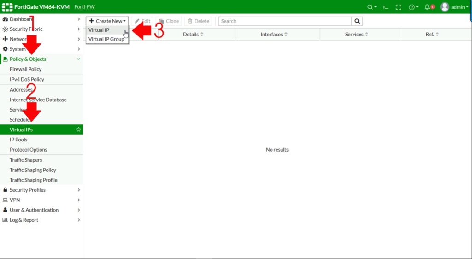
Task: Click the FortiGate logo in header
Action: pyautogui.click(x=7, y=7)
